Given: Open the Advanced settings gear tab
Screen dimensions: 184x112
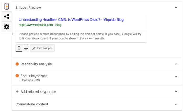Looking at the screenshot, I should [x=7, y=27].
